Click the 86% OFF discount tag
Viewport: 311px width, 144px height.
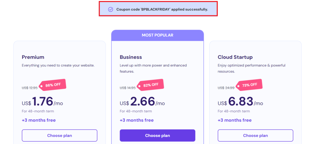pos(53,85)
